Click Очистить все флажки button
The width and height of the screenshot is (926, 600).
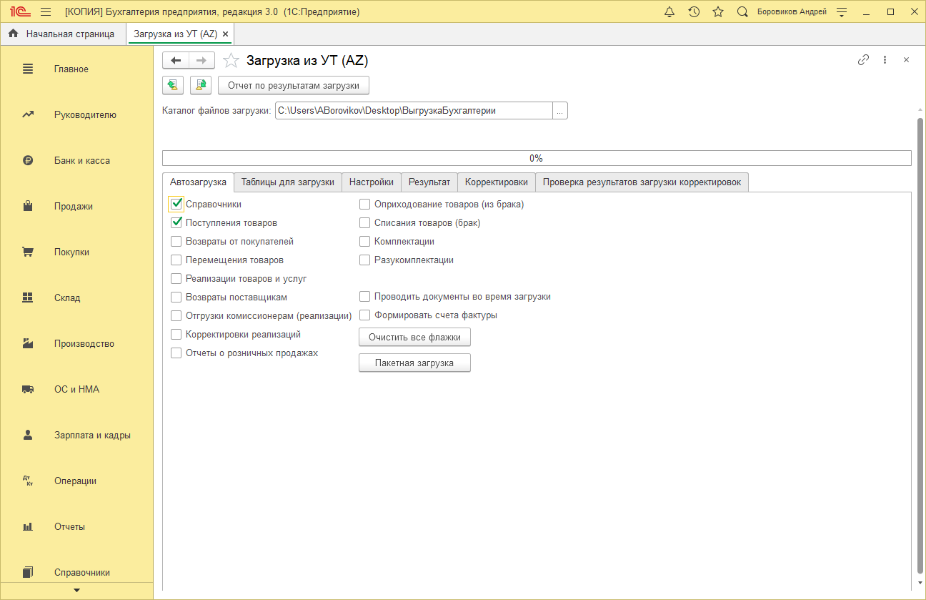pos(414,337)
